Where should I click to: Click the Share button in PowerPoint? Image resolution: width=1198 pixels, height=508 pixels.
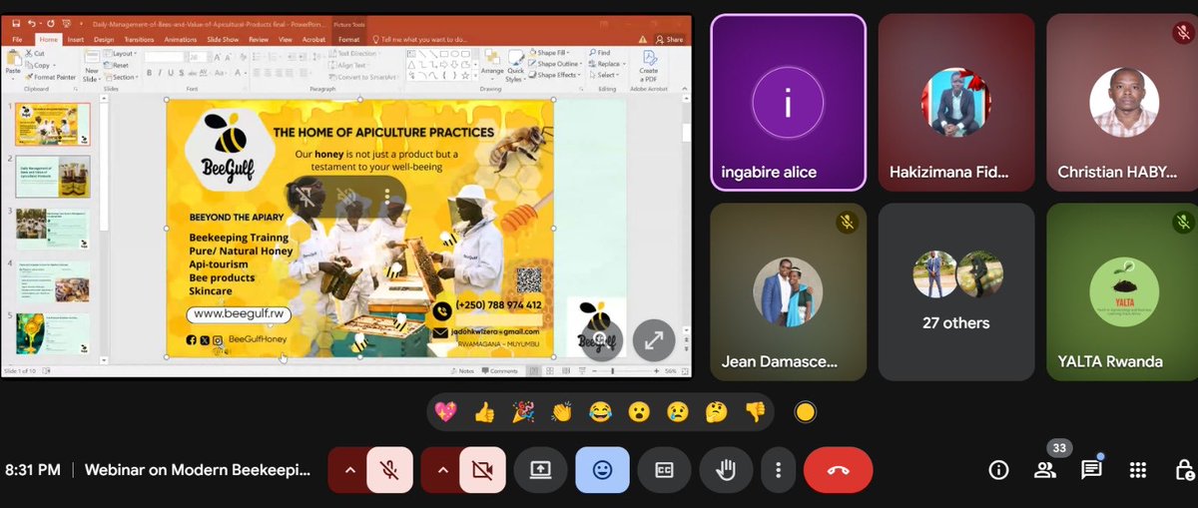(671, 39)
